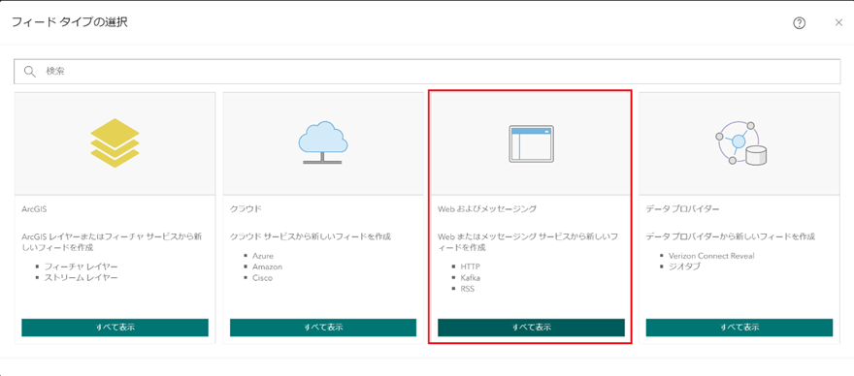Click the Cisco list item
The width and height of the screenshot is (854, 376).
[262, 277]
